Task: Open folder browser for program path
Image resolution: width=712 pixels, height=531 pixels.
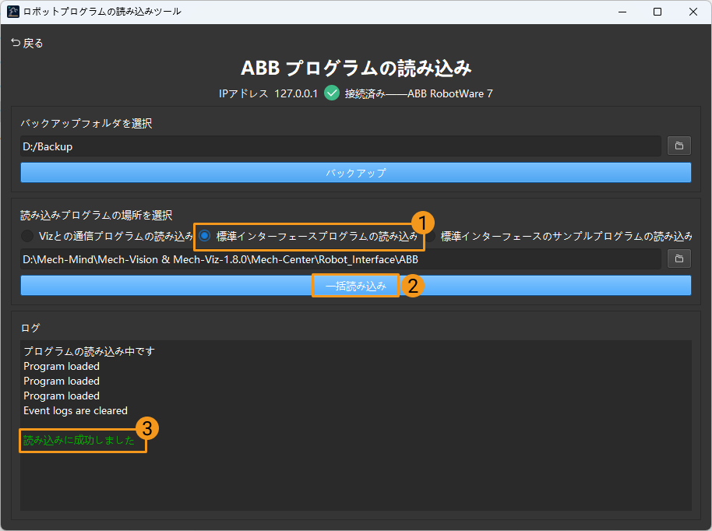Action: (679, 258)
